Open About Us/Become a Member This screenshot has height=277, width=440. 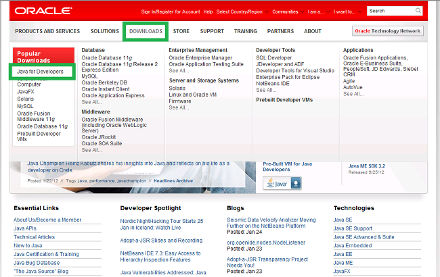click(x=47, y=220)
